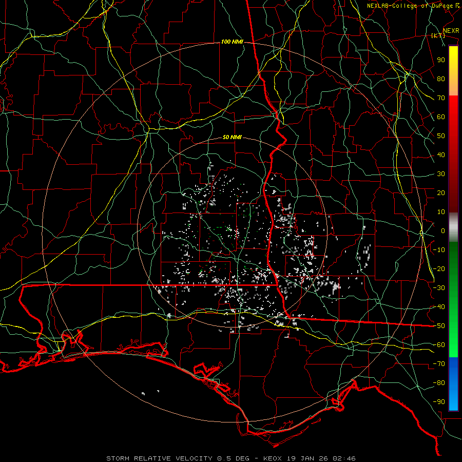The height and width of the screenshot is (462, 462).
Task: Click the -30 value on the velocity scale
Action: click(439, 288)
